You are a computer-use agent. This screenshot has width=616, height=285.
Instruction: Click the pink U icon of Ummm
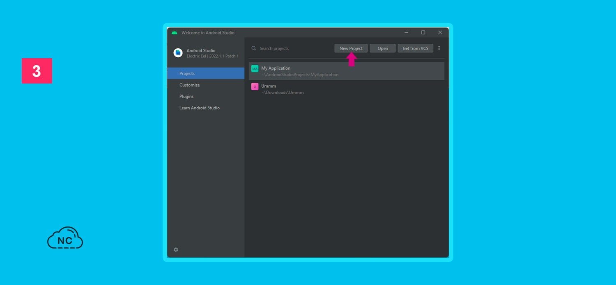click(255, 86)
